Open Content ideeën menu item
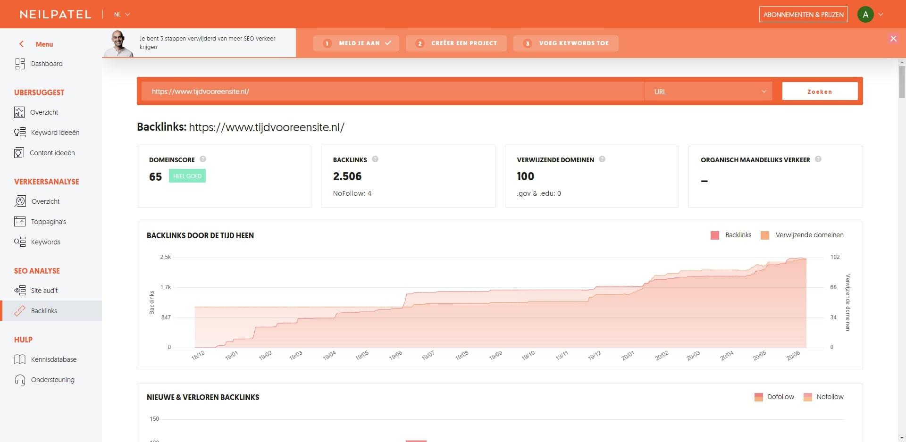Image resolution: width=906 pixels, height=442 pixels. [x=52, y=153]
